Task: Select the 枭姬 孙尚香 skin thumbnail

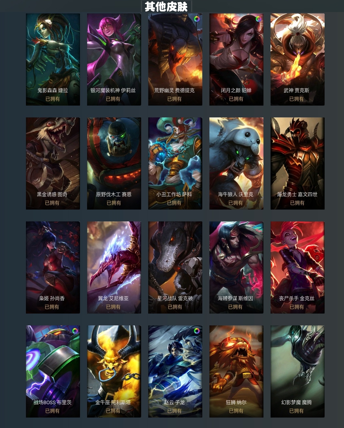Action: (x=53, y=267)
